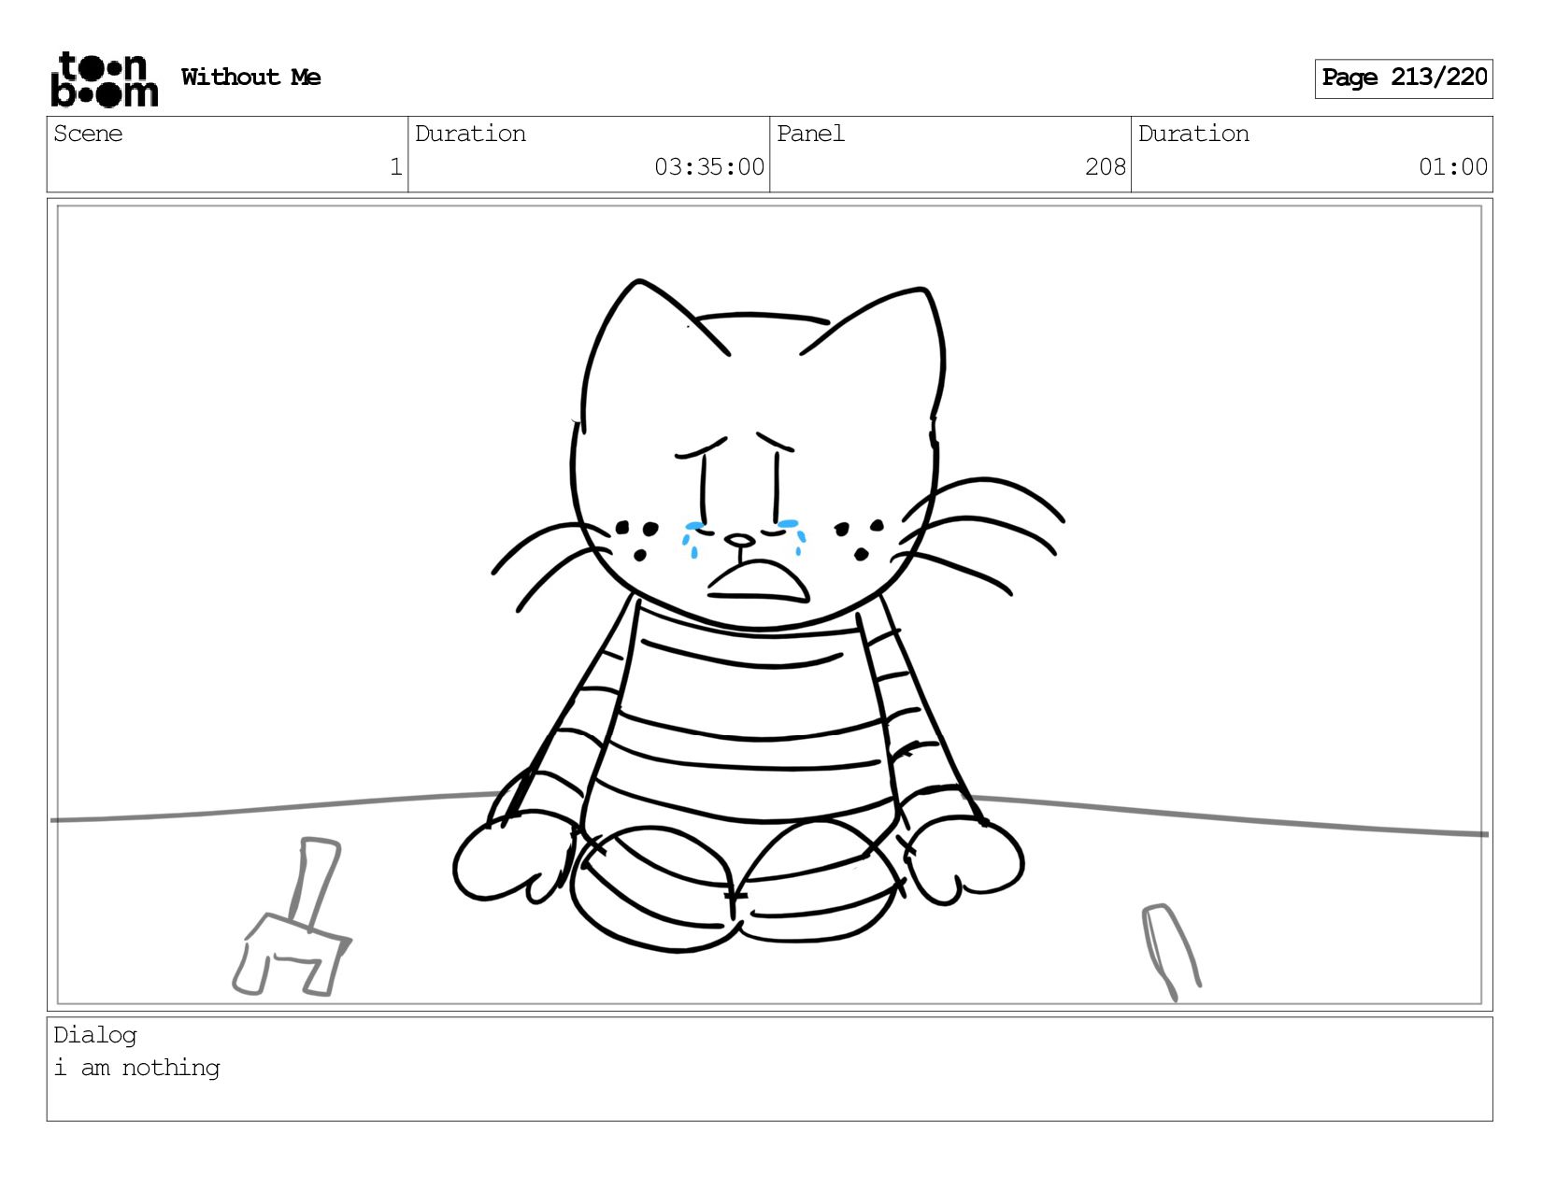The height and width of the screenshot is (1191, 1542).
Task: Click the 'Duration' label beside Scene
Action: click(x=470, y=134)
